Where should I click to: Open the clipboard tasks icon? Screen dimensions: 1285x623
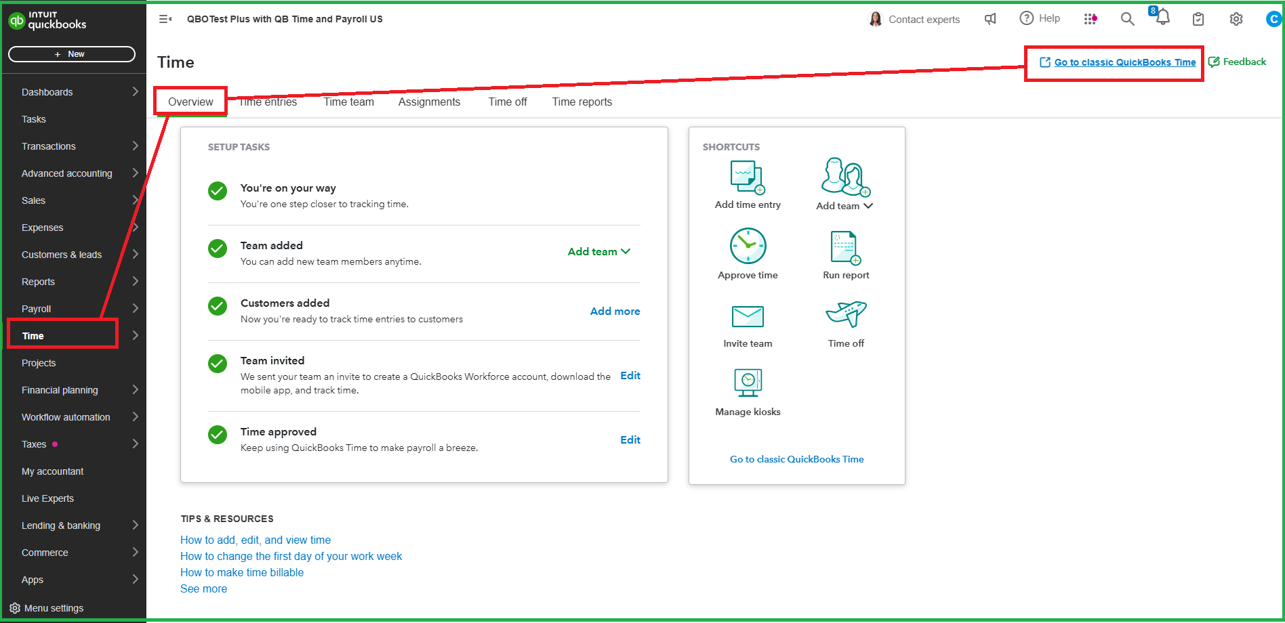(x=1198, y=19)
